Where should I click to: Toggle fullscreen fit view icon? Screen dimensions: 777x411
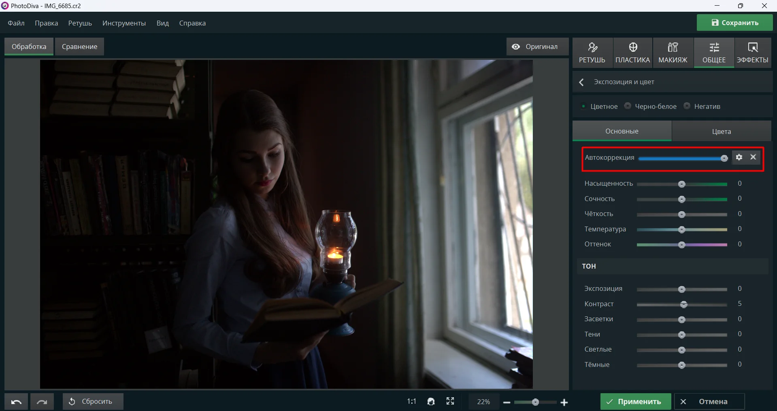pyautogui.click(x=450, y=401)
